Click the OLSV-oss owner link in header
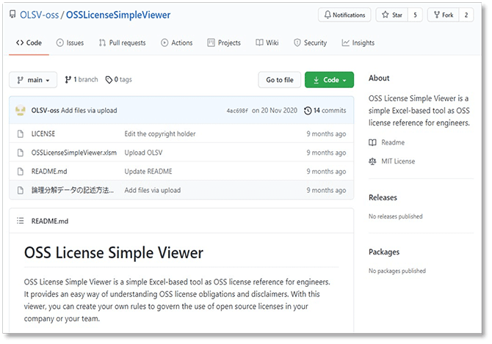Screen dimensions: 492x344 click(37, 15)
